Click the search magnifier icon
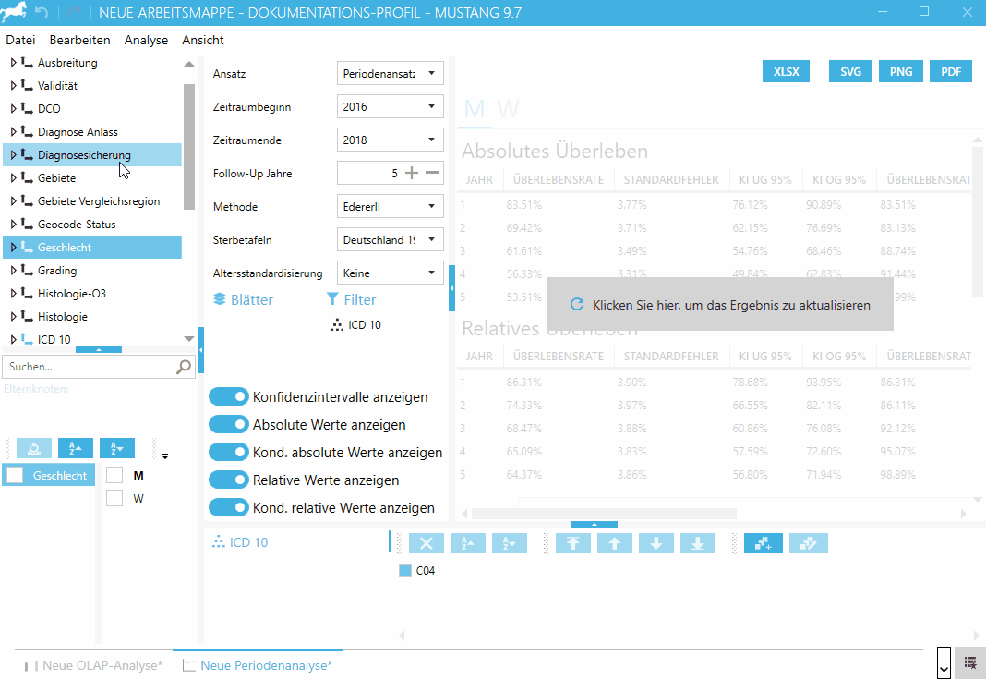The image size is (986, 680). [x=184, y=367]
